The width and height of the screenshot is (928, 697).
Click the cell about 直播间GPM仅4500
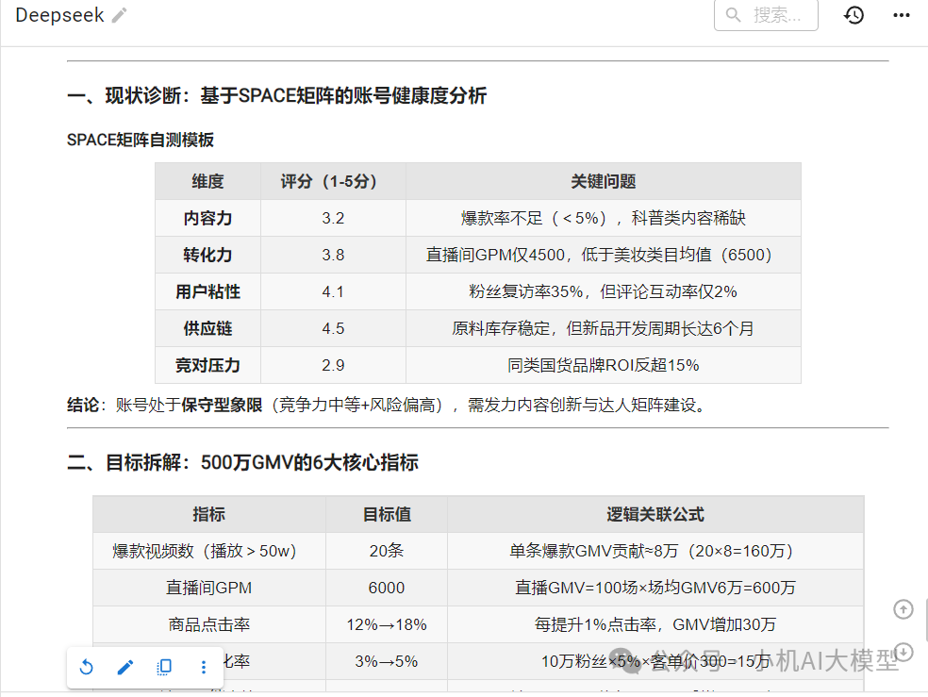point(603,255)
